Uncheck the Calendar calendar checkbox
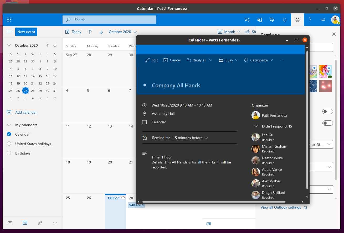This screenshot has height=233, width=344. click(x=9, y=134)
